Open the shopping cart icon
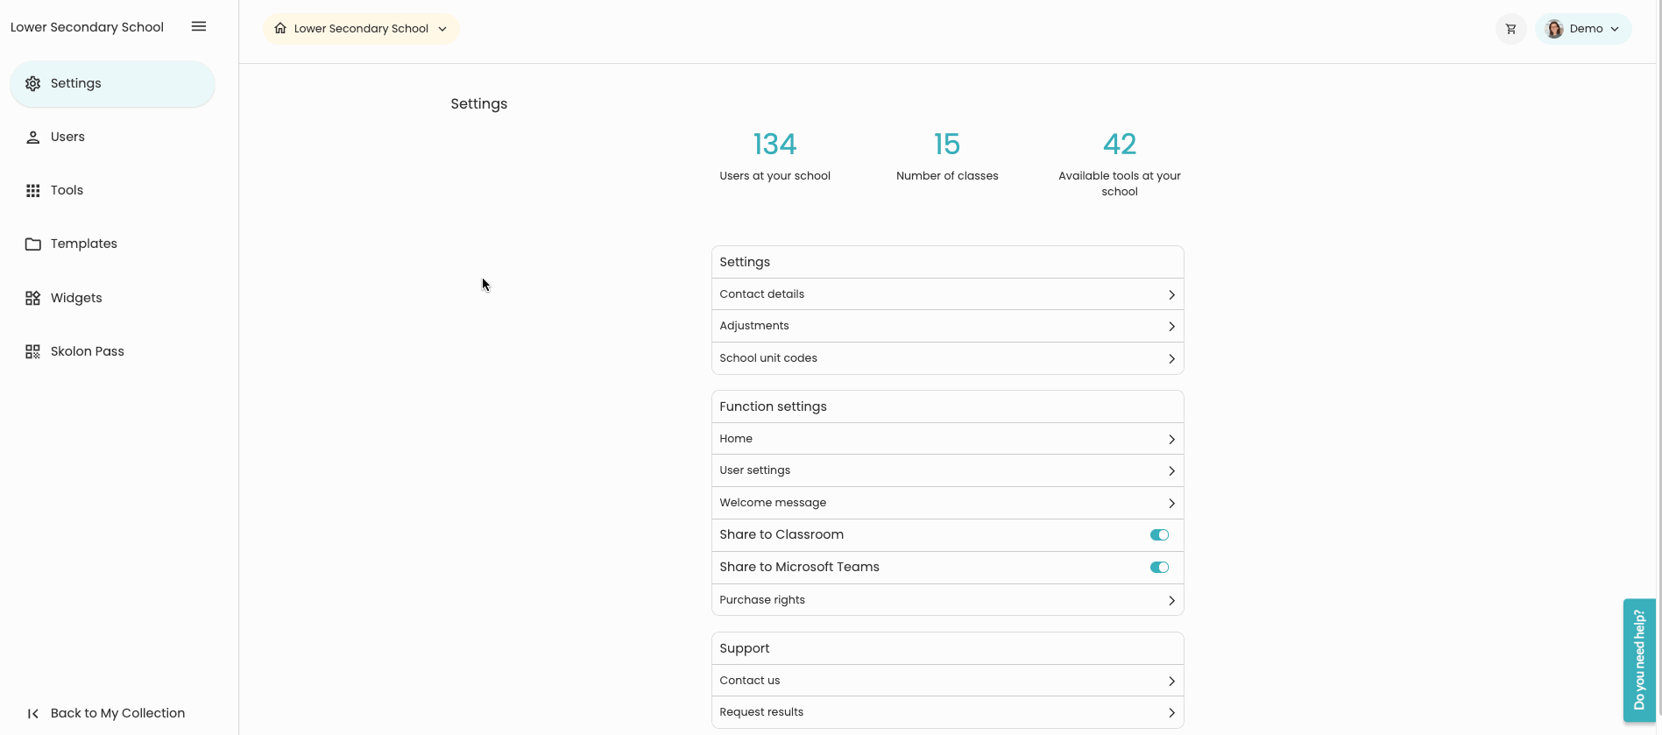The width and height of the screenshot is (1662, 735). (x=1510, y=29)
